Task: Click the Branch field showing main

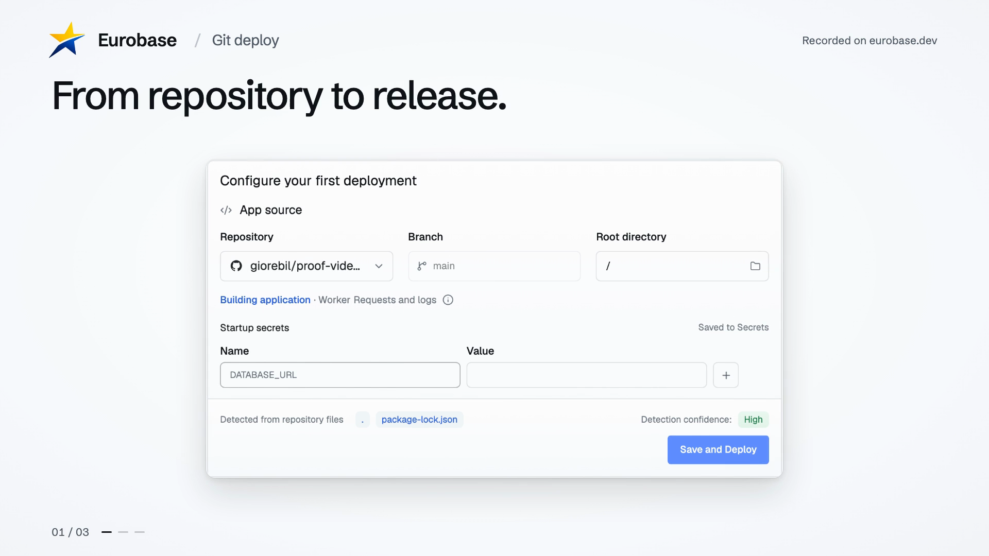Action: pos(494,266)
